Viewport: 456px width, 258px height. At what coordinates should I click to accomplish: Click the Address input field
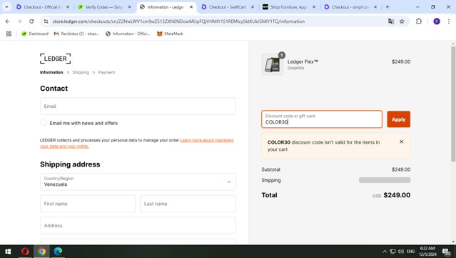[138, 226]
